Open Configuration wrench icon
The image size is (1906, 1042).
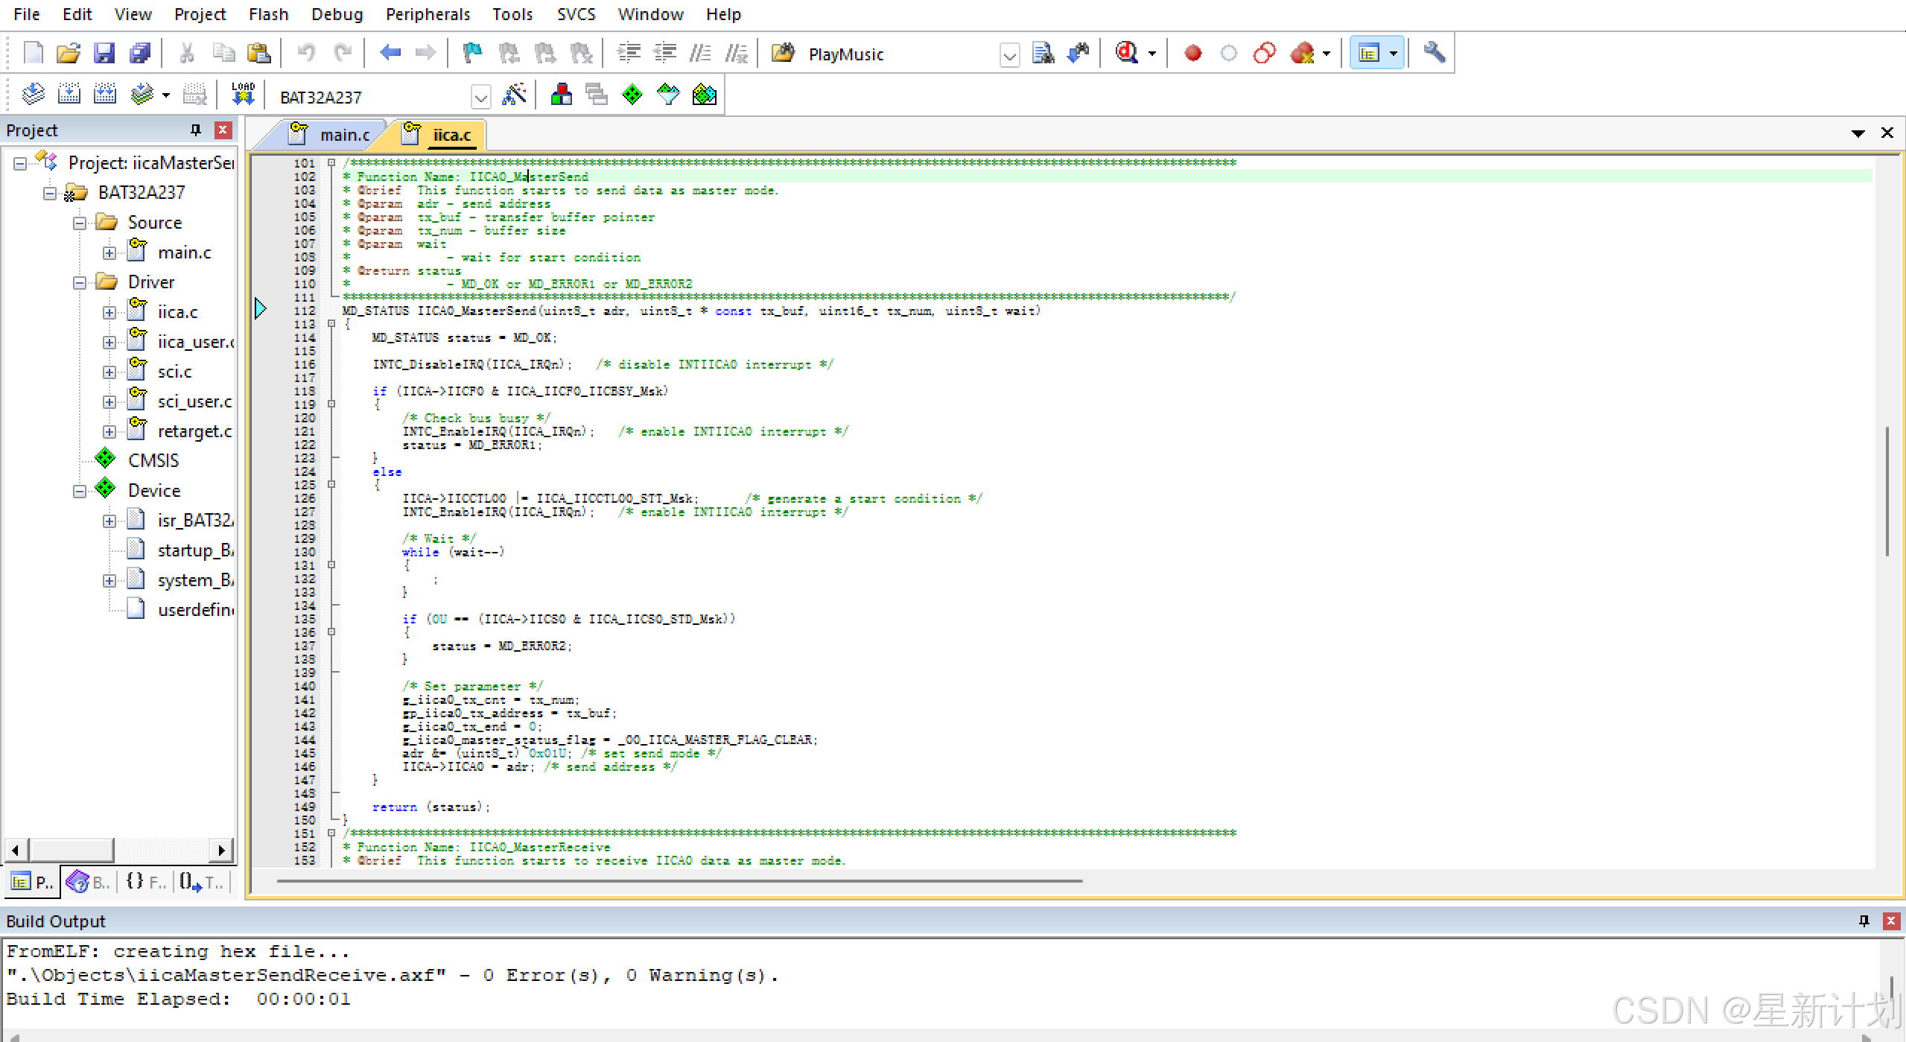pyautogui.click(x=1434, y=53)
